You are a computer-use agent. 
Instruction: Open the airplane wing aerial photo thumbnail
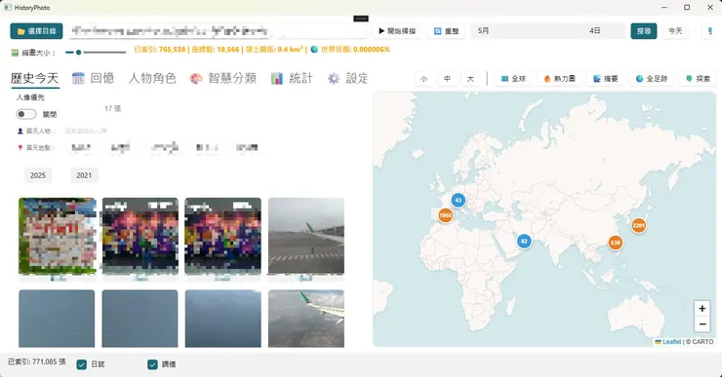306,319
